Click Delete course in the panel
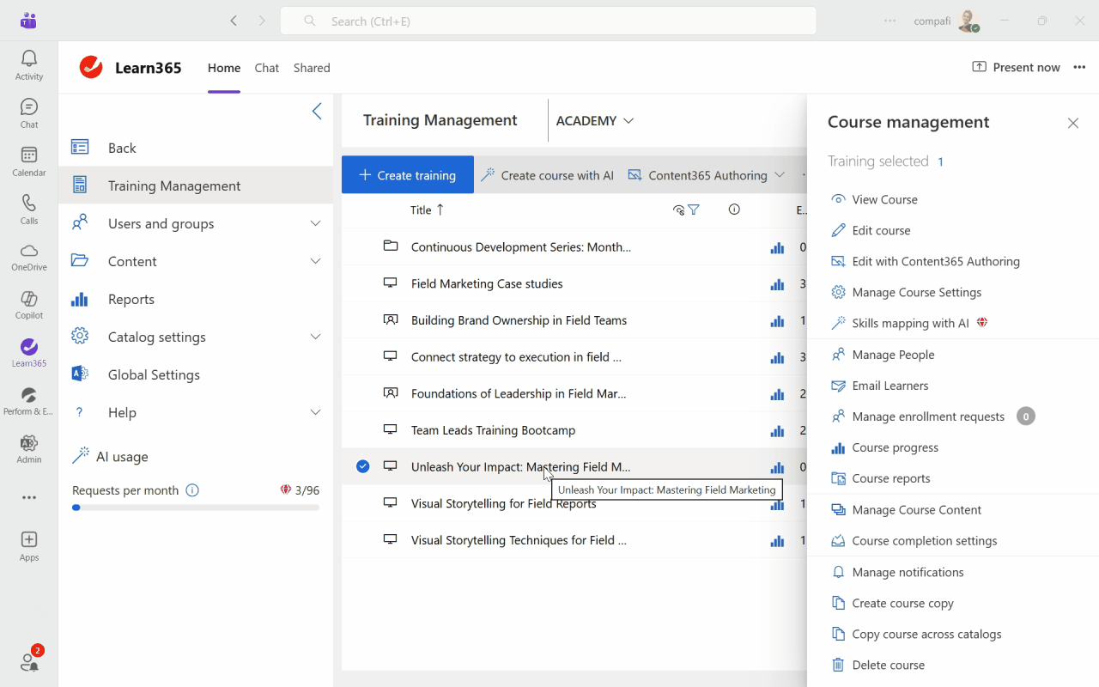Viewport: 1099px width, 687px height. tap(889, 665)
